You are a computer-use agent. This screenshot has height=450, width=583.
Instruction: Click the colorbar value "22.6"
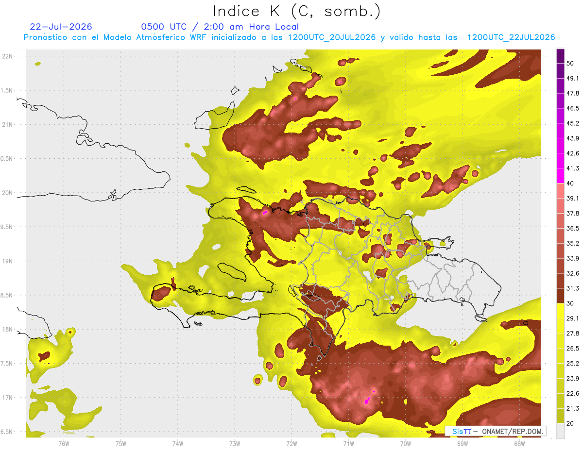(572, 394)
